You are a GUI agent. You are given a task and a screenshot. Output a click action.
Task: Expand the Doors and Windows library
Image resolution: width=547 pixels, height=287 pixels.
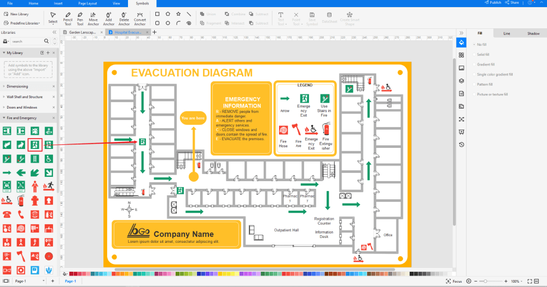click(22, 107)
